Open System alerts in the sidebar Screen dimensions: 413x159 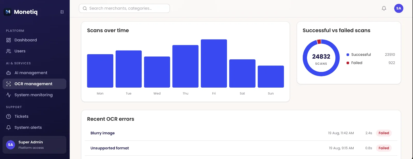pos(34,128)
